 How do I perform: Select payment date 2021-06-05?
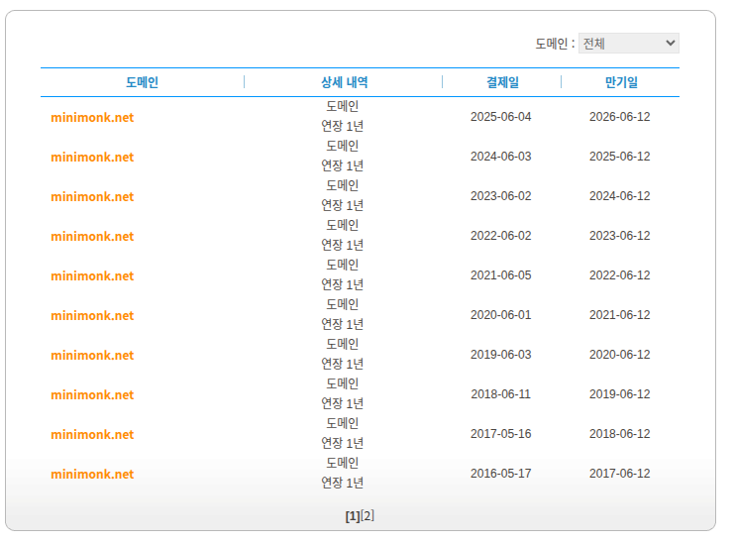pyautogui.click(x=501, y=275)
